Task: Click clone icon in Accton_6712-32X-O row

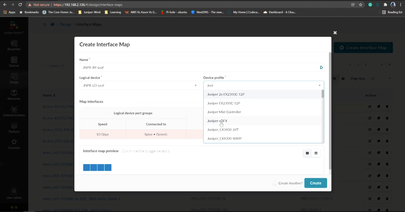Action: (378, 141)
